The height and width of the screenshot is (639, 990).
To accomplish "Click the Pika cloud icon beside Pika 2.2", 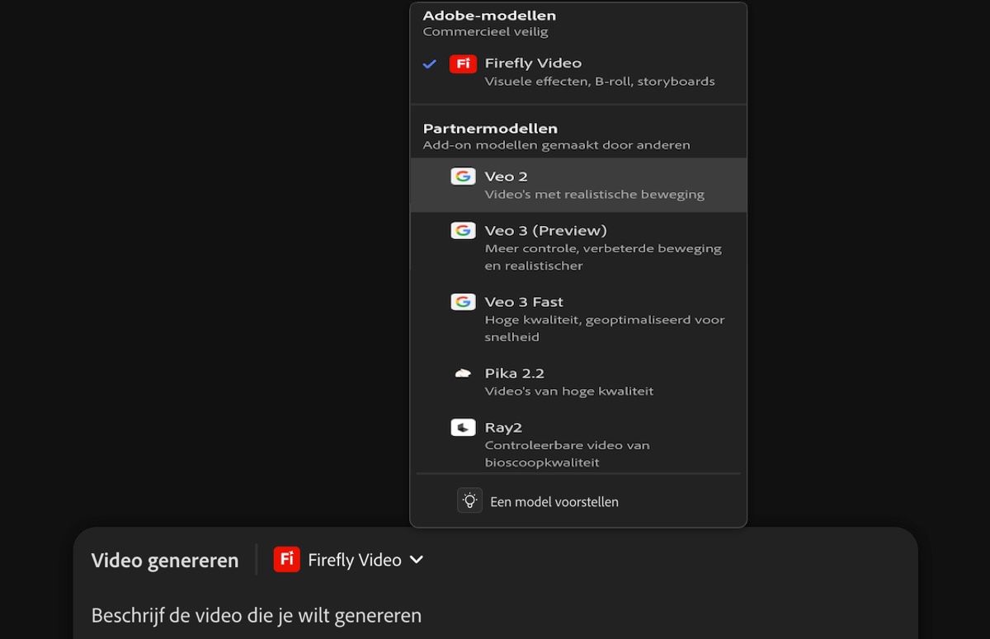I will (463, 373).
